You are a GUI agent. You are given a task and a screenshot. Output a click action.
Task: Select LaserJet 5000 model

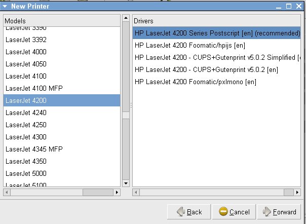click(x=62, y=173)
